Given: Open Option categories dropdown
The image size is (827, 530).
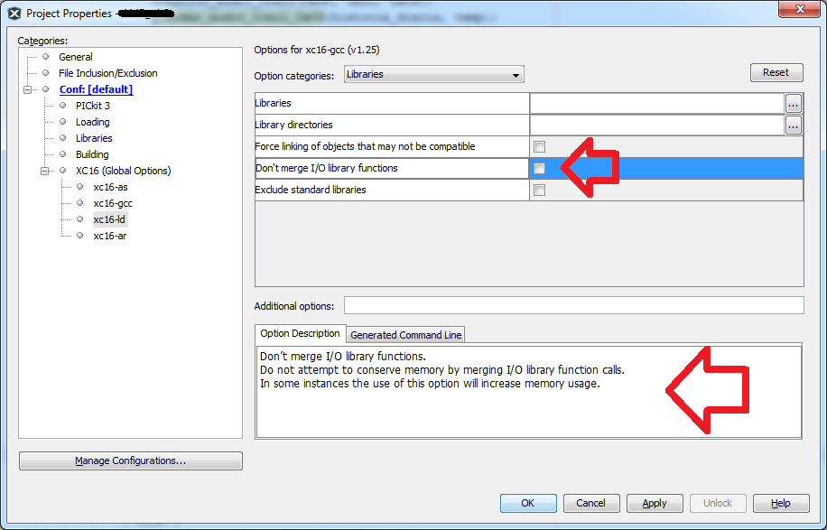Looking at the screenshot, I should pos(433,74).
